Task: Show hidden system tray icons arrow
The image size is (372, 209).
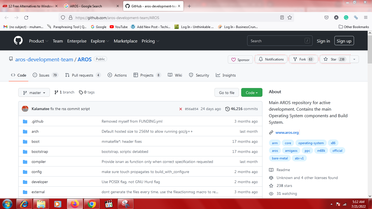Action: coord(332,204)
